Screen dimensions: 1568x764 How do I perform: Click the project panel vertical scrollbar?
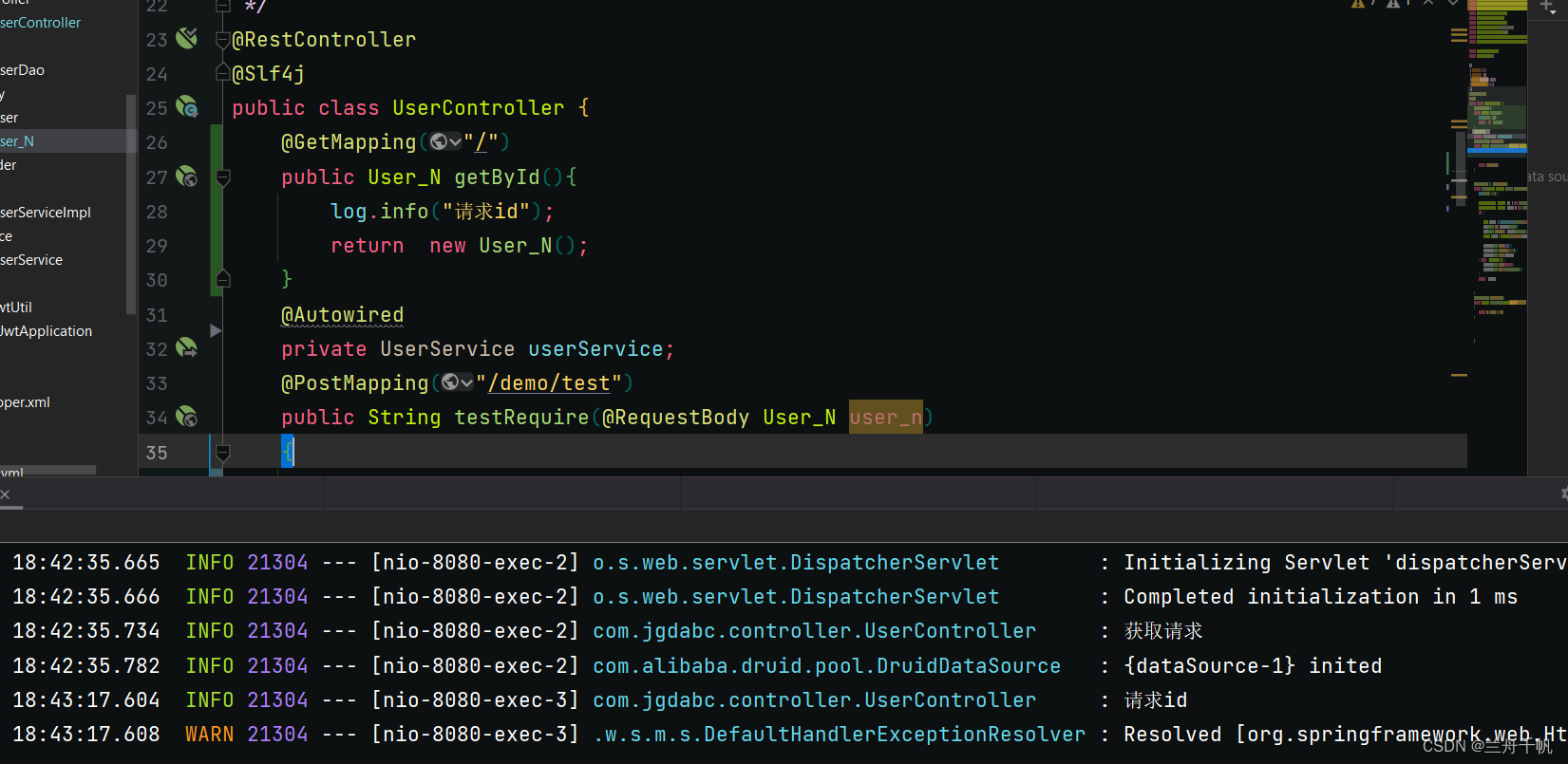click(x=131, y=204)
